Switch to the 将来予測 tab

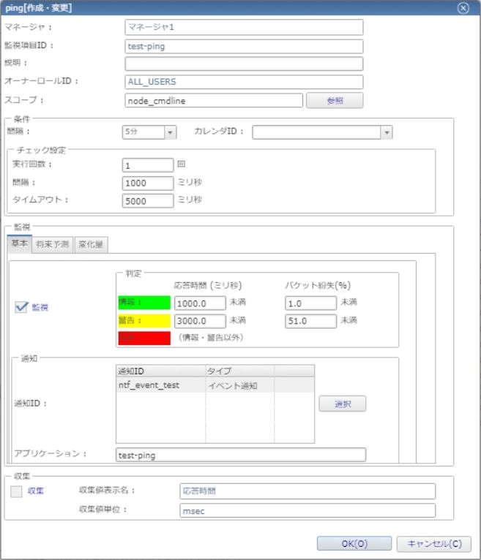[52, 245]
